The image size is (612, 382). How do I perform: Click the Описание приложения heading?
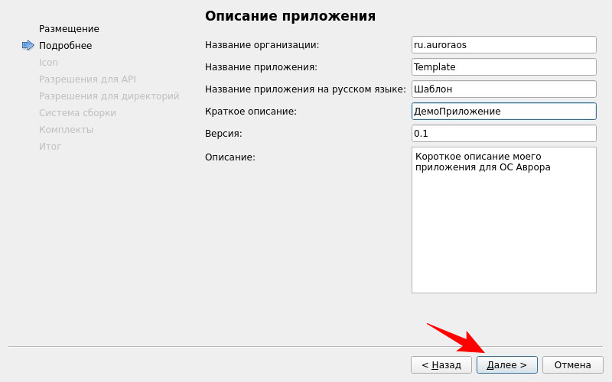coord(290,16)
